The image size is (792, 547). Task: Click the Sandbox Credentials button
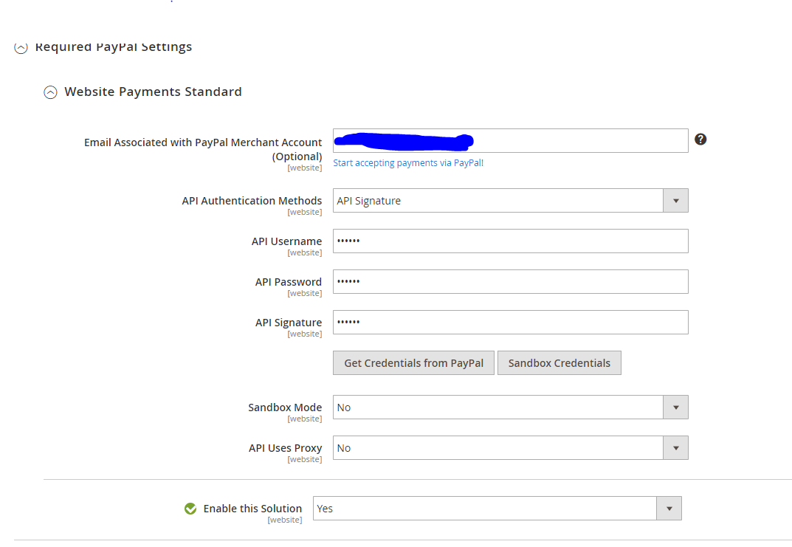coord(559,362)
